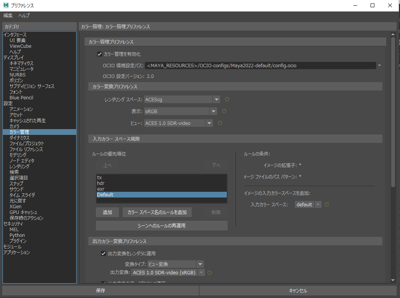Open 表示 sRGB dropdown
This screenshot has height=298, width=400.
[x=213, y=112]
